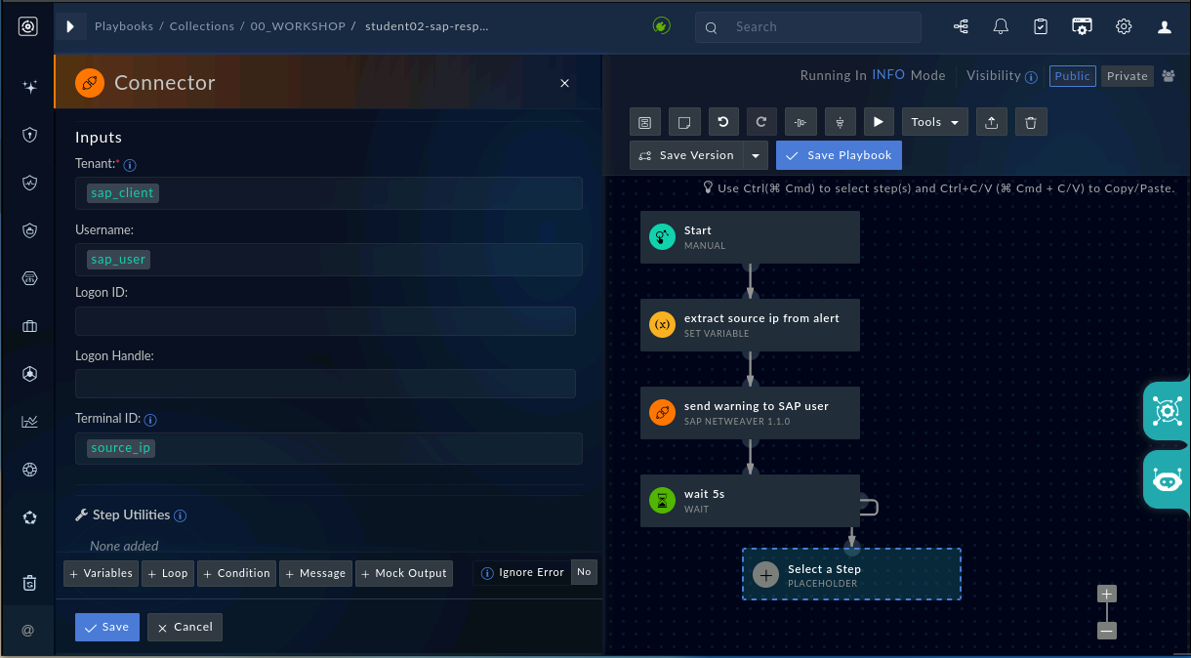Image resolution: width=1191 pixels, height=658 pixels.
Task: Open the 00_WORKSHOP collection breadcrumb
Action: [298, 26]
